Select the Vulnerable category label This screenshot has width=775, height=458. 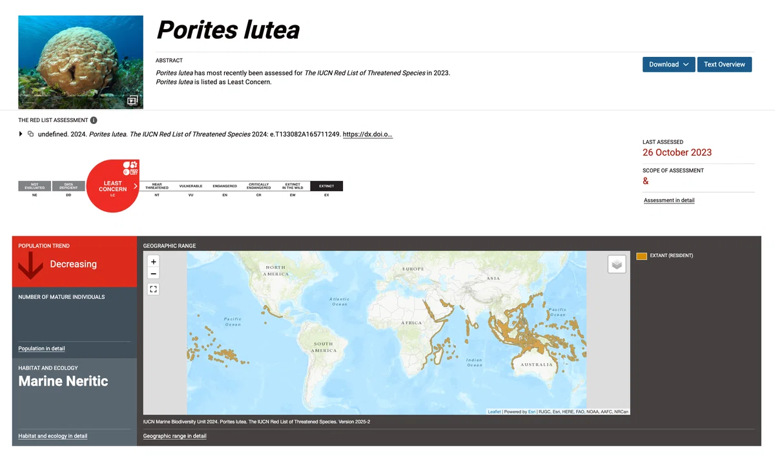coord(191,186)
